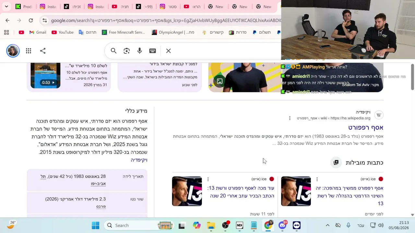
Task: Reload the current Google search page
Action: point(31,20)
